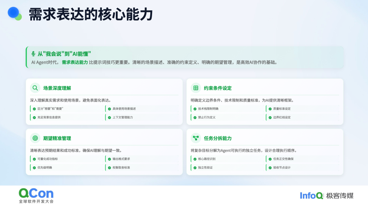Click the target icon for 期望精准管理
The height and width of the screenshot is (205, 368).
(35, 138)
